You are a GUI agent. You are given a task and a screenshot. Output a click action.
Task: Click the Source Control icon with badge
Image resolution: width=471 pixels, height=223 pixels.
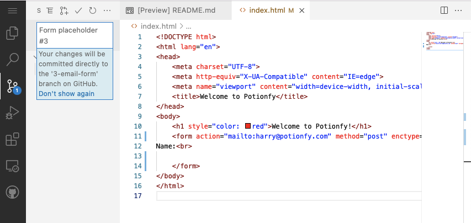click(12, 86)
